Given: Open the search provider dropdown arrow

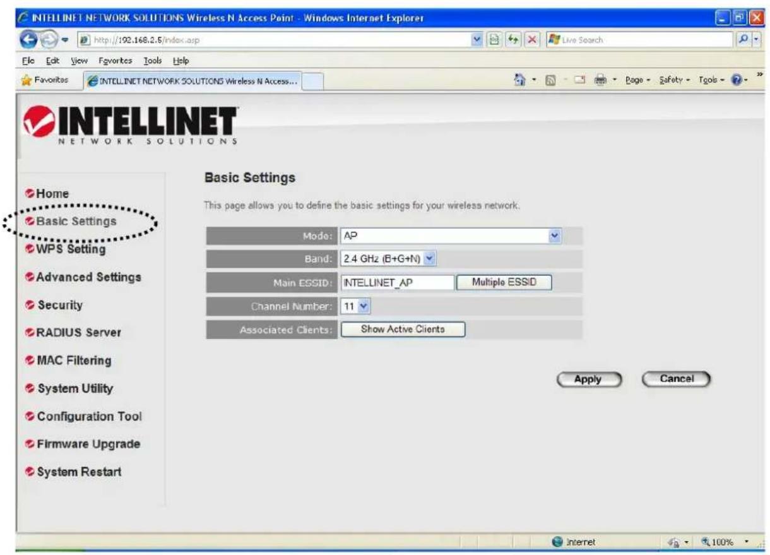Looking at the screenshot, I should click(x=756, y=40).
